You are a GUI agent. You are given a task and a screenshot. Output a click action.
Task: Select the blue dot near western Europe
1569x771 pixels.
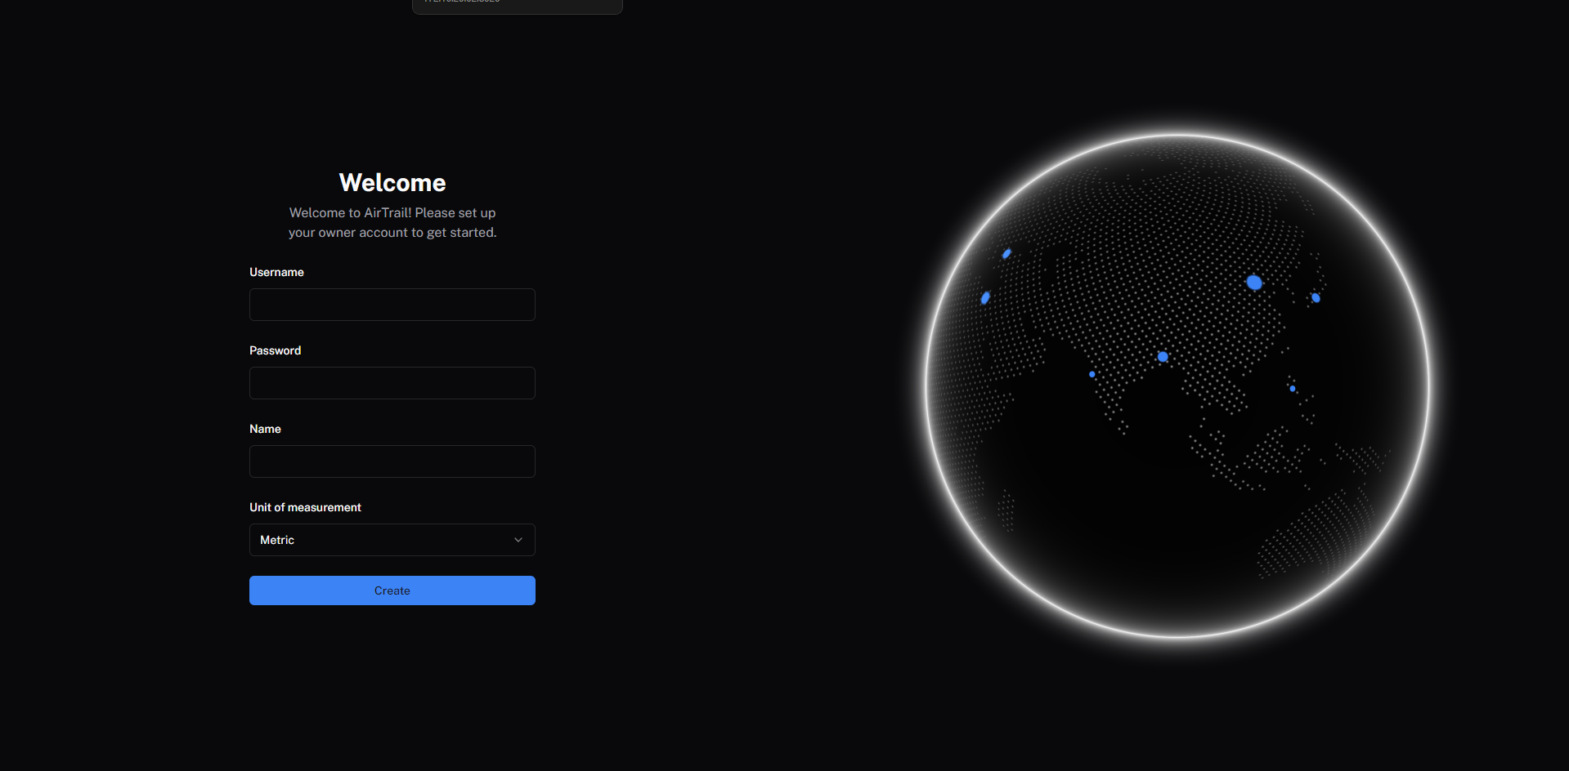(984, 296)
